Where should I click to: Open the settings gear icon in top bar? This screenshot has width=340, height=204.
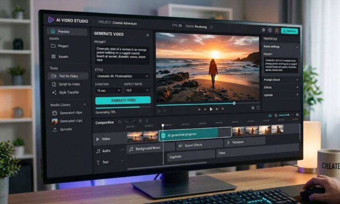pos(264,30)
